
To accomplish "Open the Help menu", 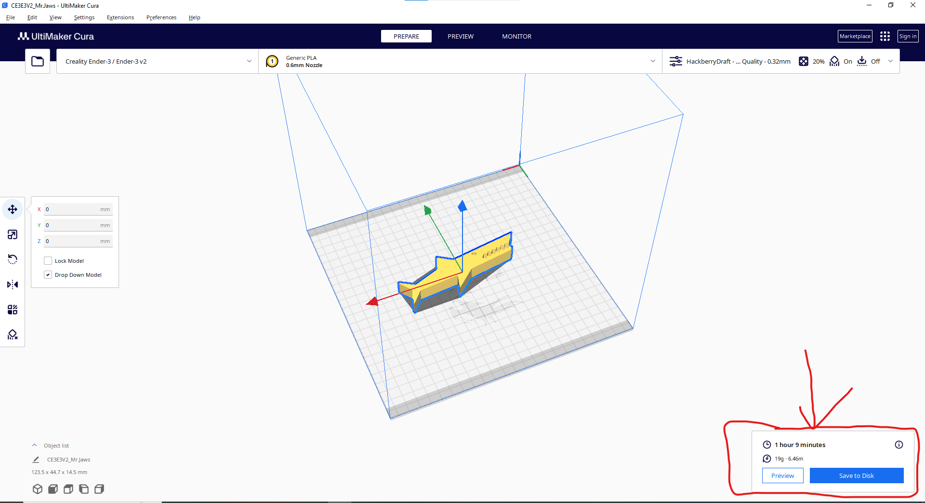I will click(195, 17).
